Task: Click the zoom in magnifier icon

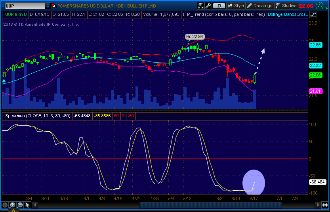Action: click(x=13, y=205)
